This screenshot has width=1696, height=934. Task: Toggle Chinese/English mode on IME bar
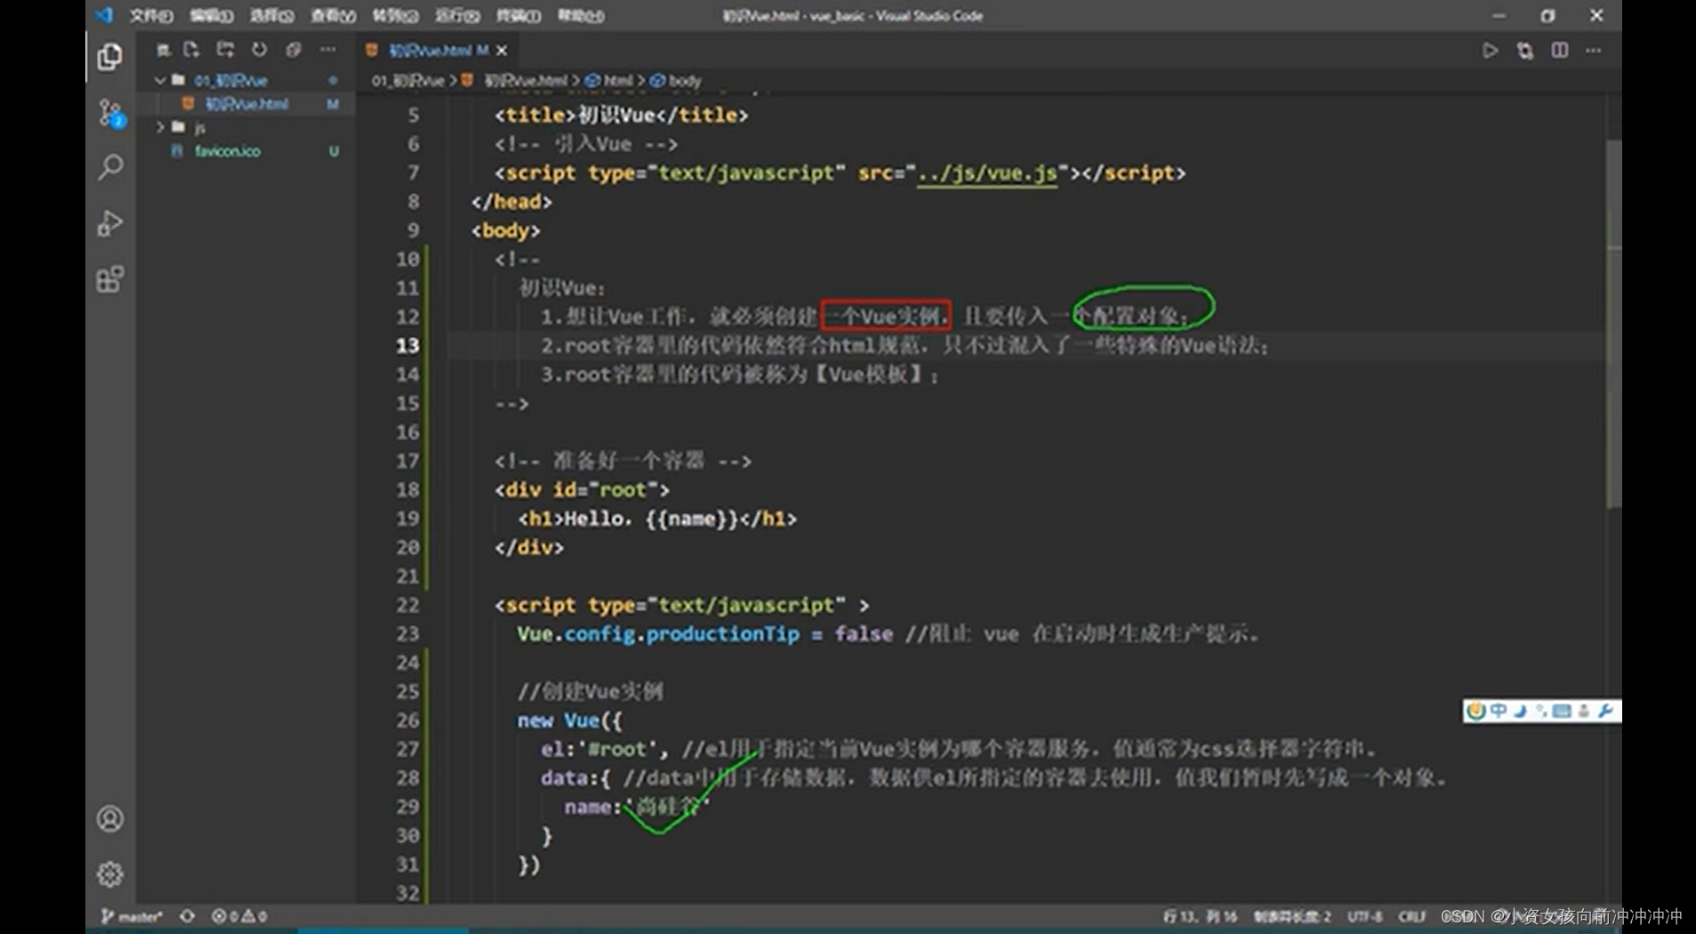coord(1499,711)
